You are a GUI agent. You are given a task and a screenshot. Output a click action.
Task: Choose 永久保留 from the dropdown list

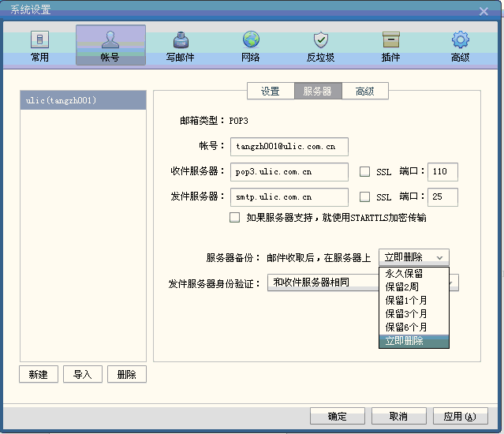404,273
